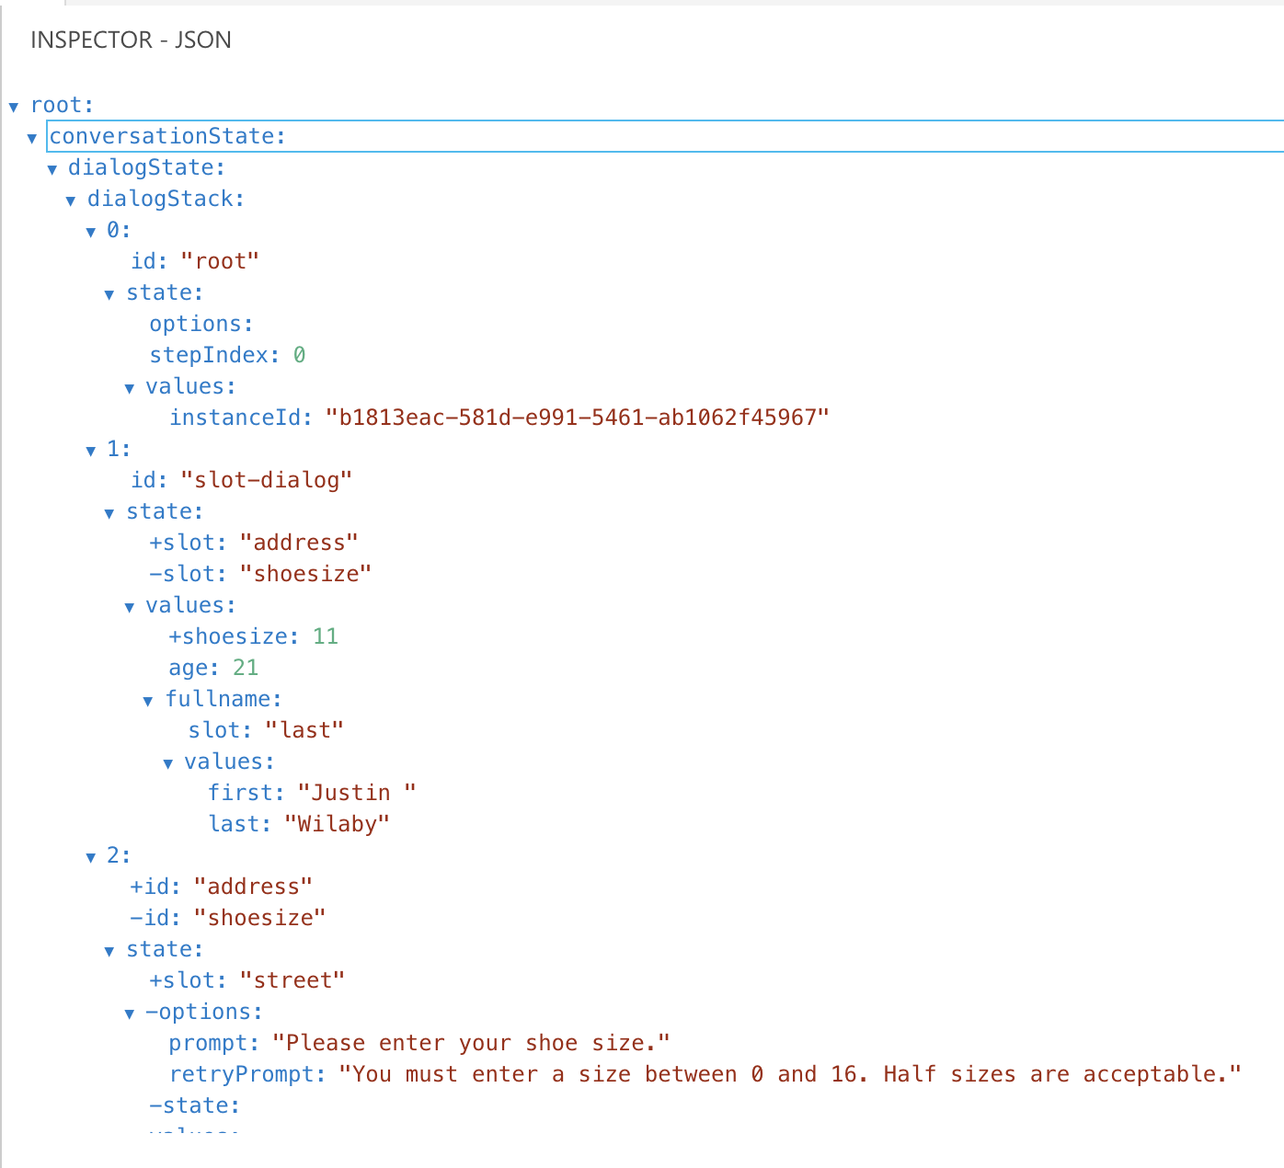
Task: Collapse values under fullname
Action: 167,762
